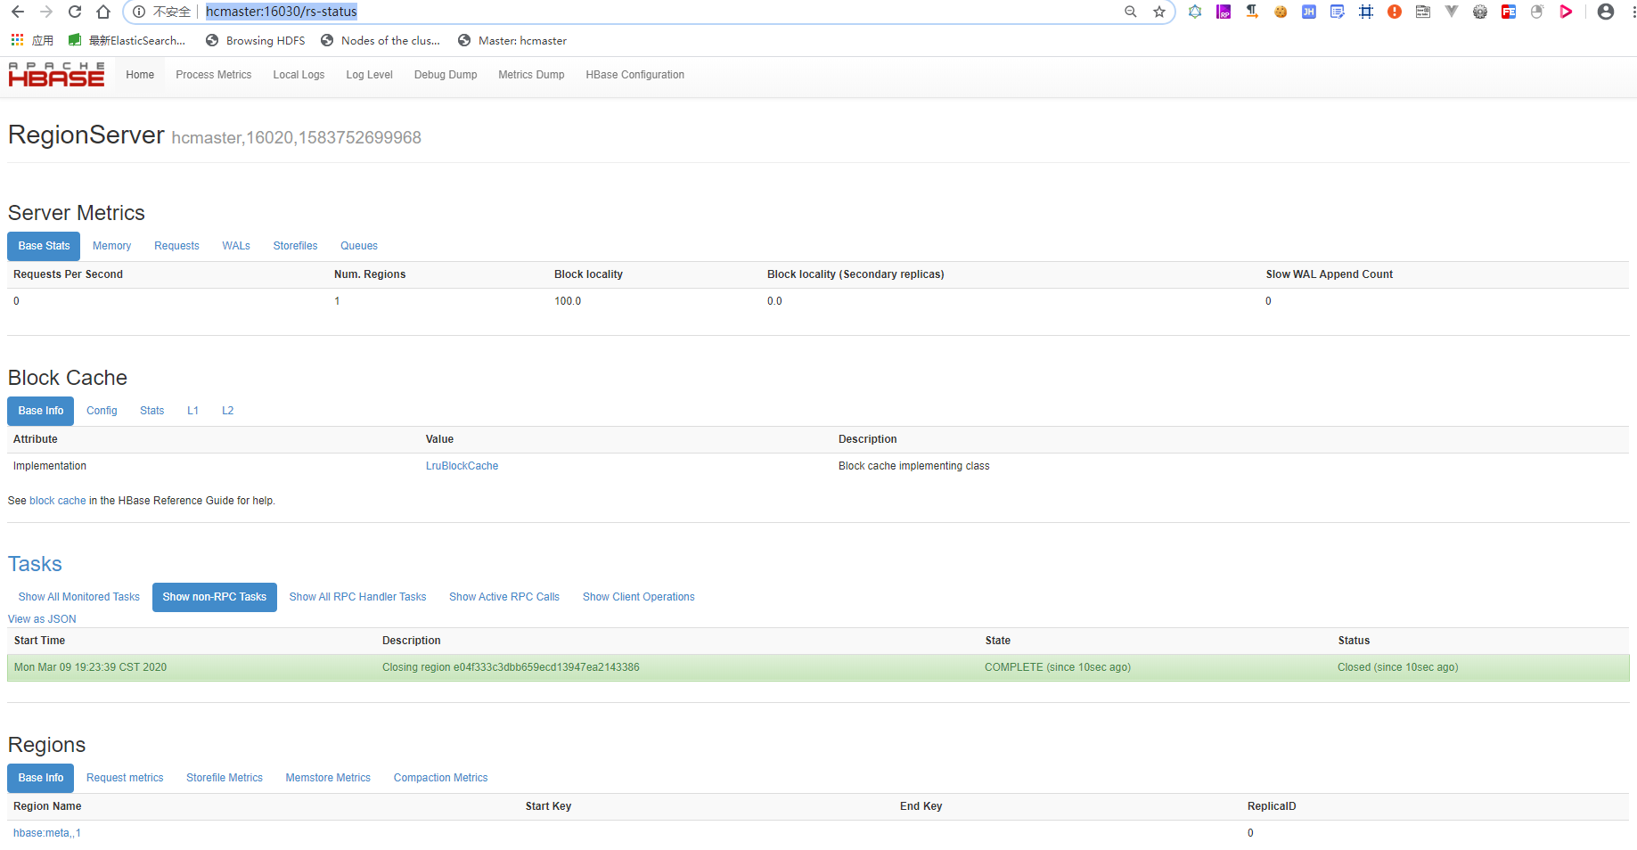
Task: Open block cache reference guide link
Action: tap(58, 501)
